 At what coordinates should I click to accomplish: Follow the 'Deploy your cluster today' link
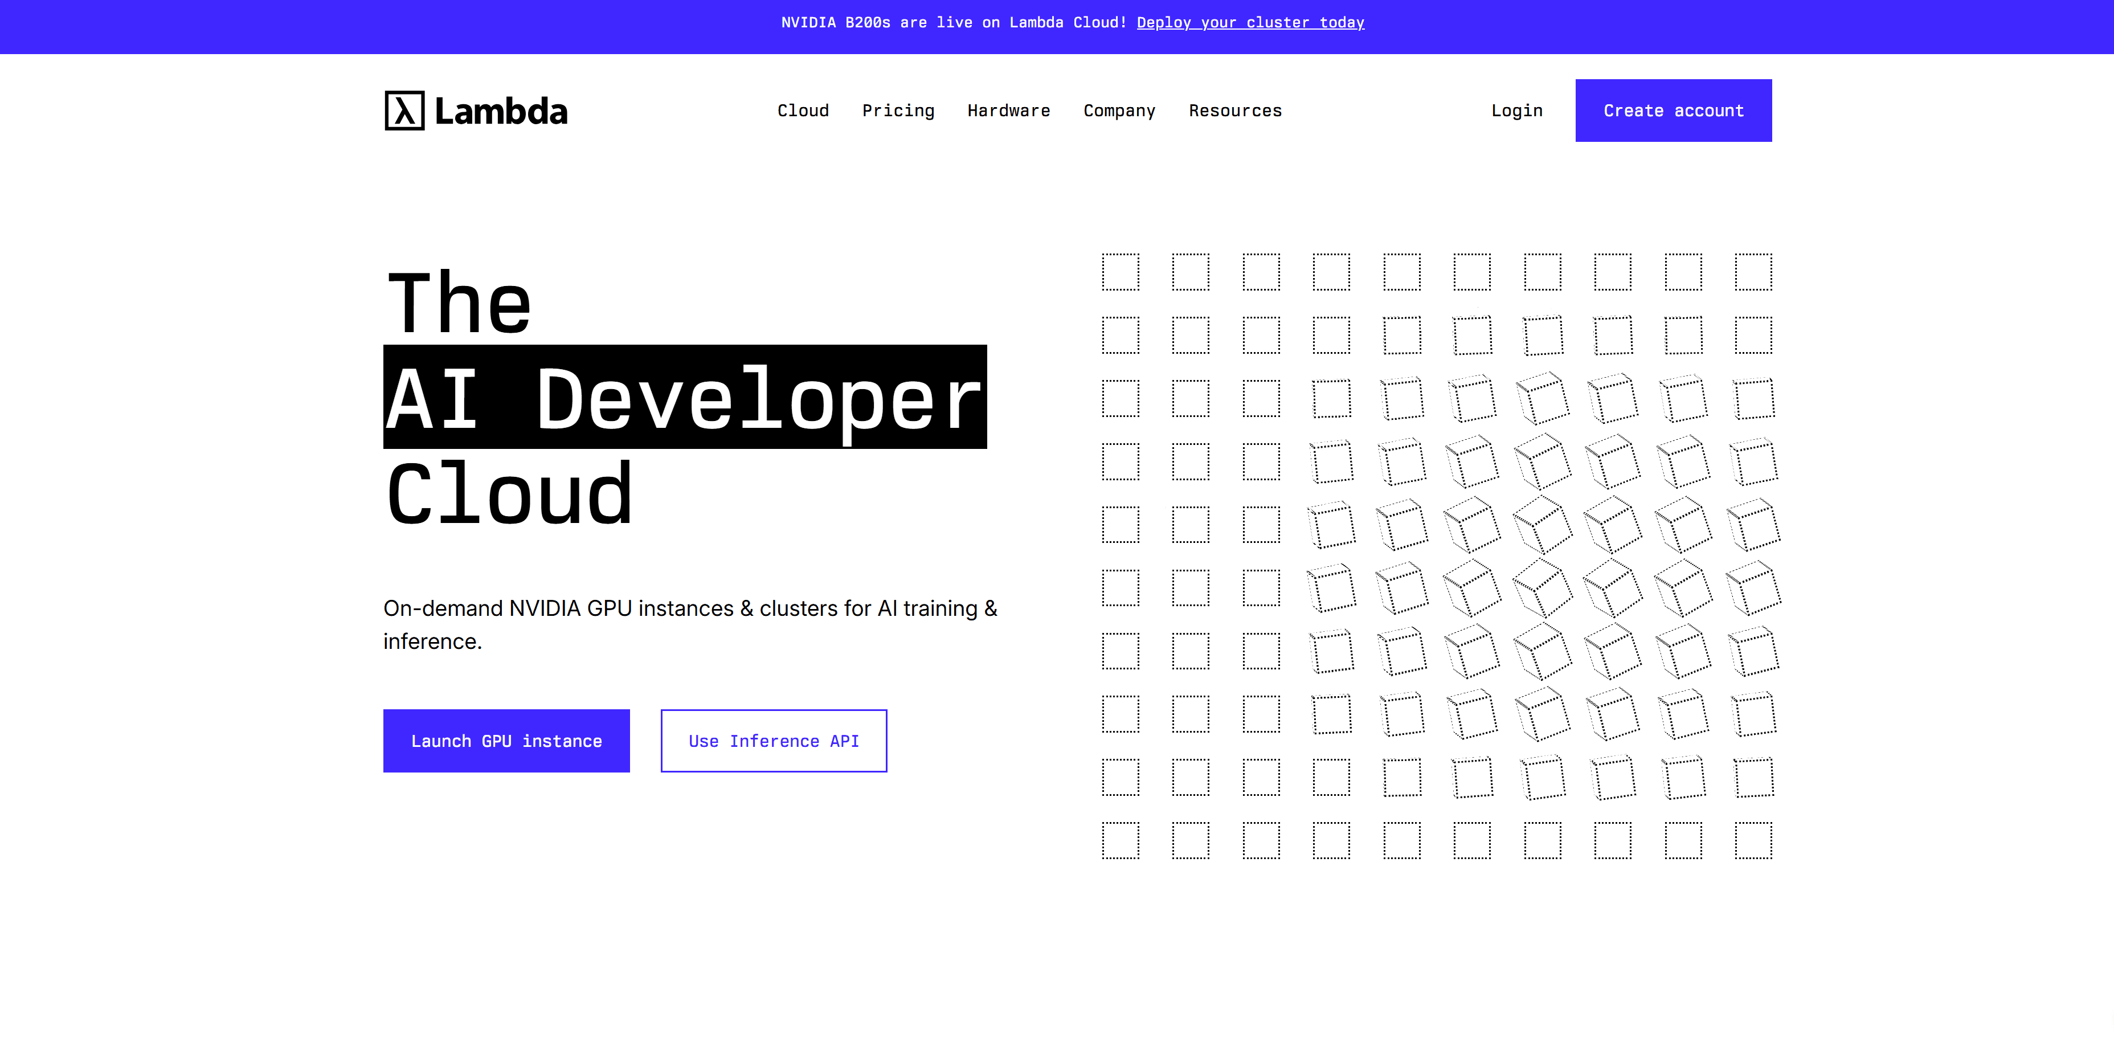tap(1250, 23)
